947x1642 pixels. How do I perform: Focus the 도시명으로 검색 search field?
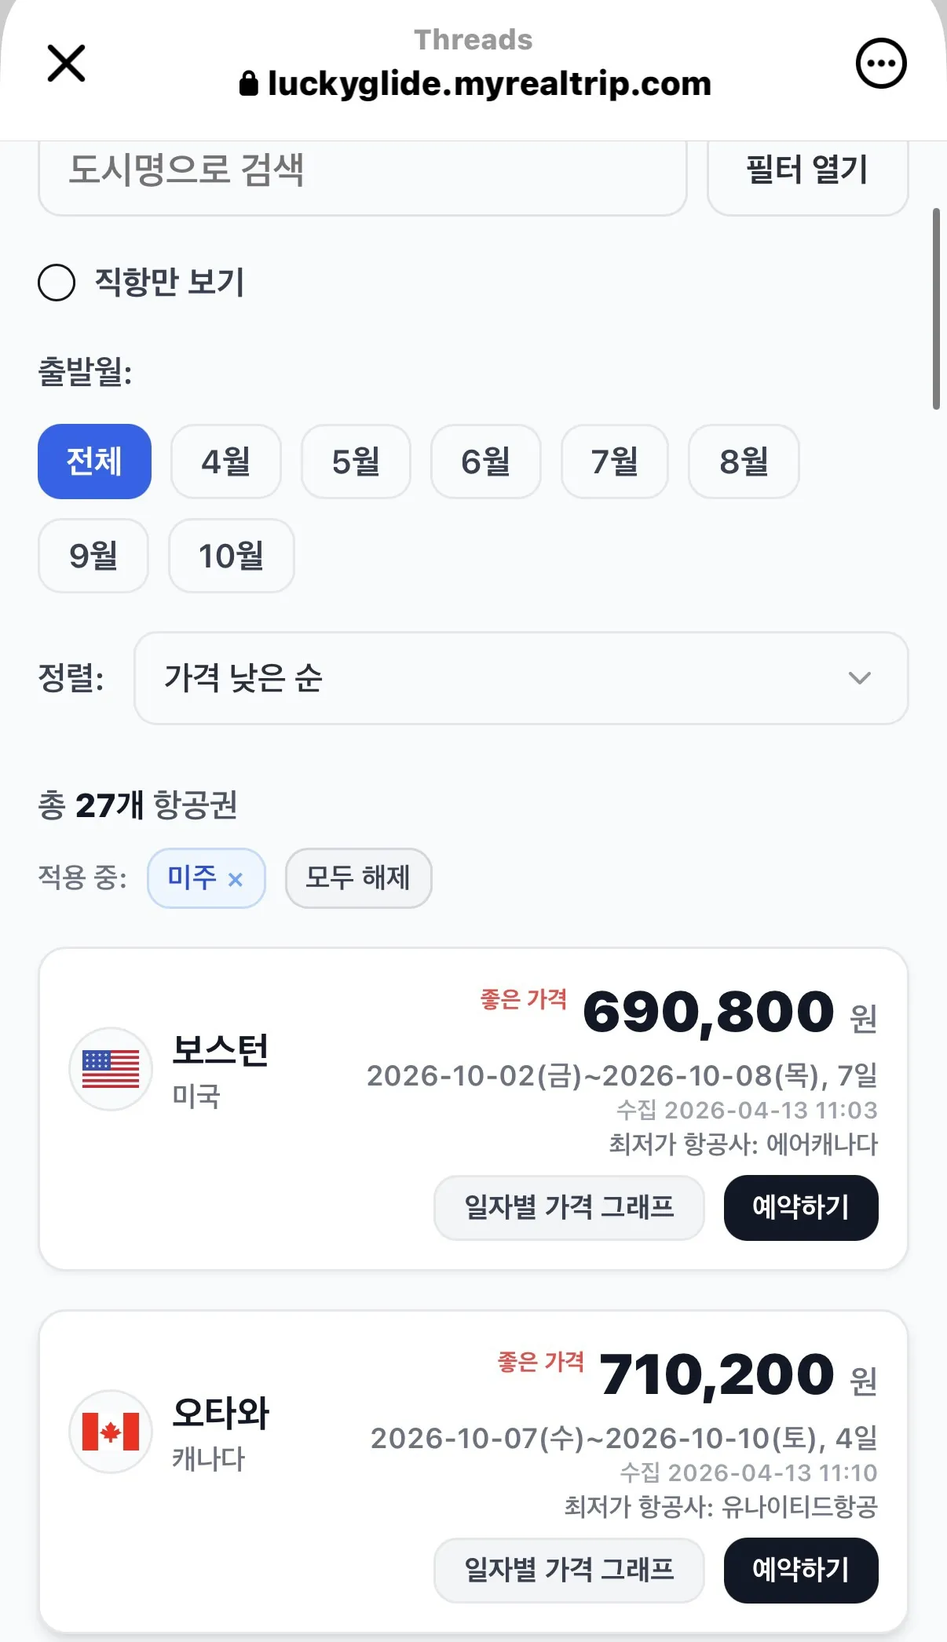(x=362, y=171)
